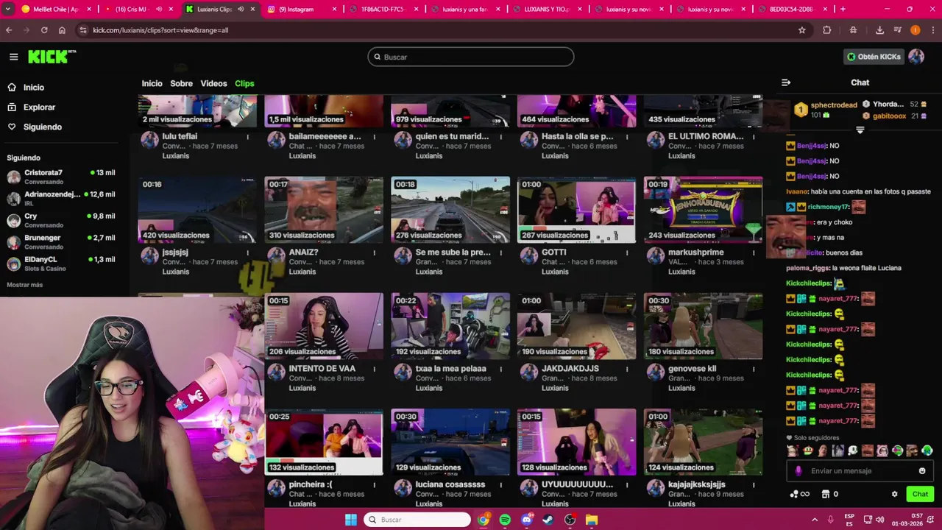Open the browser extensions puzzle icon
The image size is (942, 530).
(827, 30)
